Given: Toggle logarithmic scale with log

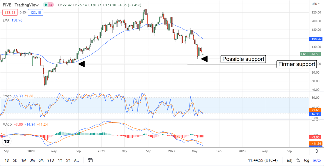Looking at the screenshot, I should (306, 160).
